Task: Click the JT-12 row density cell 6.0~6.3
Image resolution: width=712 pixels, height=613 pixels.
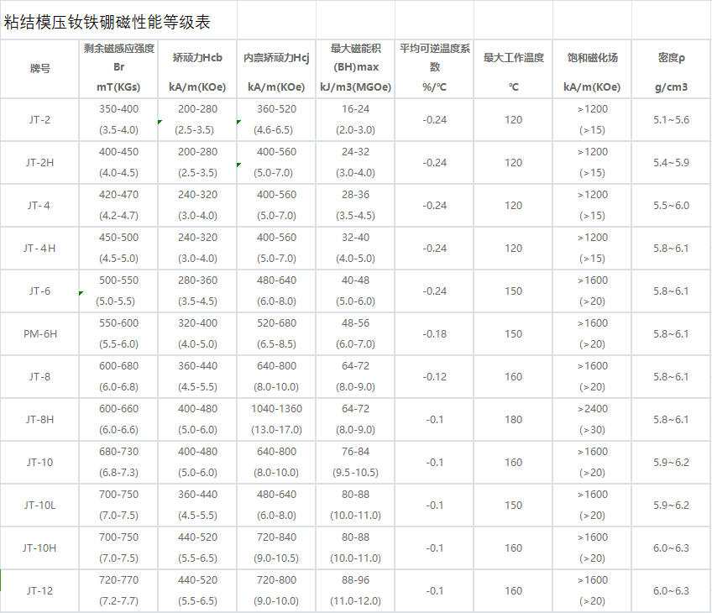Action: pyautogui.click(x=672, y=591)
